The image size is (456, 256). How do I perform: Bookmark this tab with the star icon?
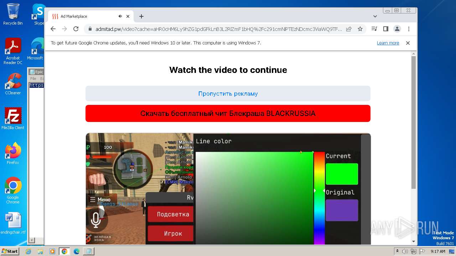[360, 29]
